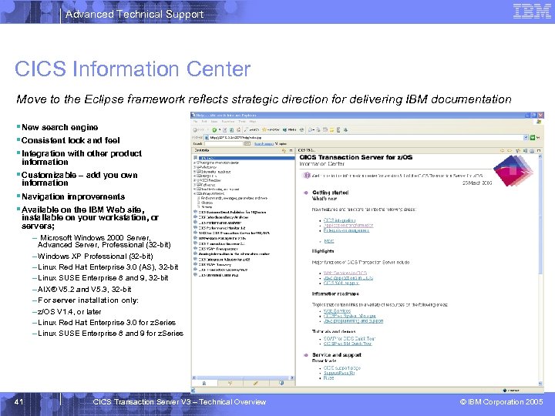Select the highlighted top item in Contents tree
Image resolution: width=555 pixels, height=416 pixels.
[247, 158]
